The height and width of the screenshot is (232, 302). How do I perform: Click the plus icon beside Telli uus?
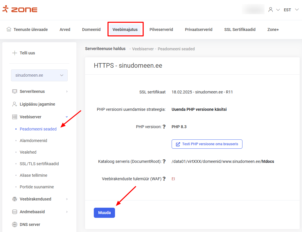click(x=14, y=53)
